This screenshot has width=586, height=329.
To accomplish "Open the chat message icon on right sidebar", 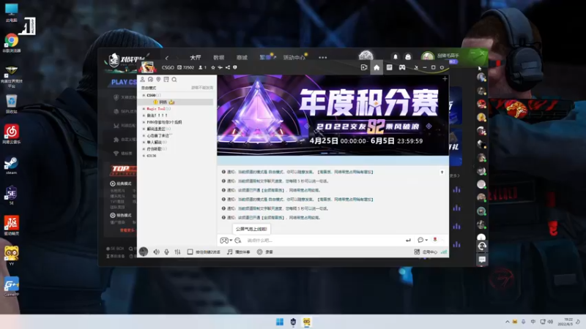I will pos(482,260).
